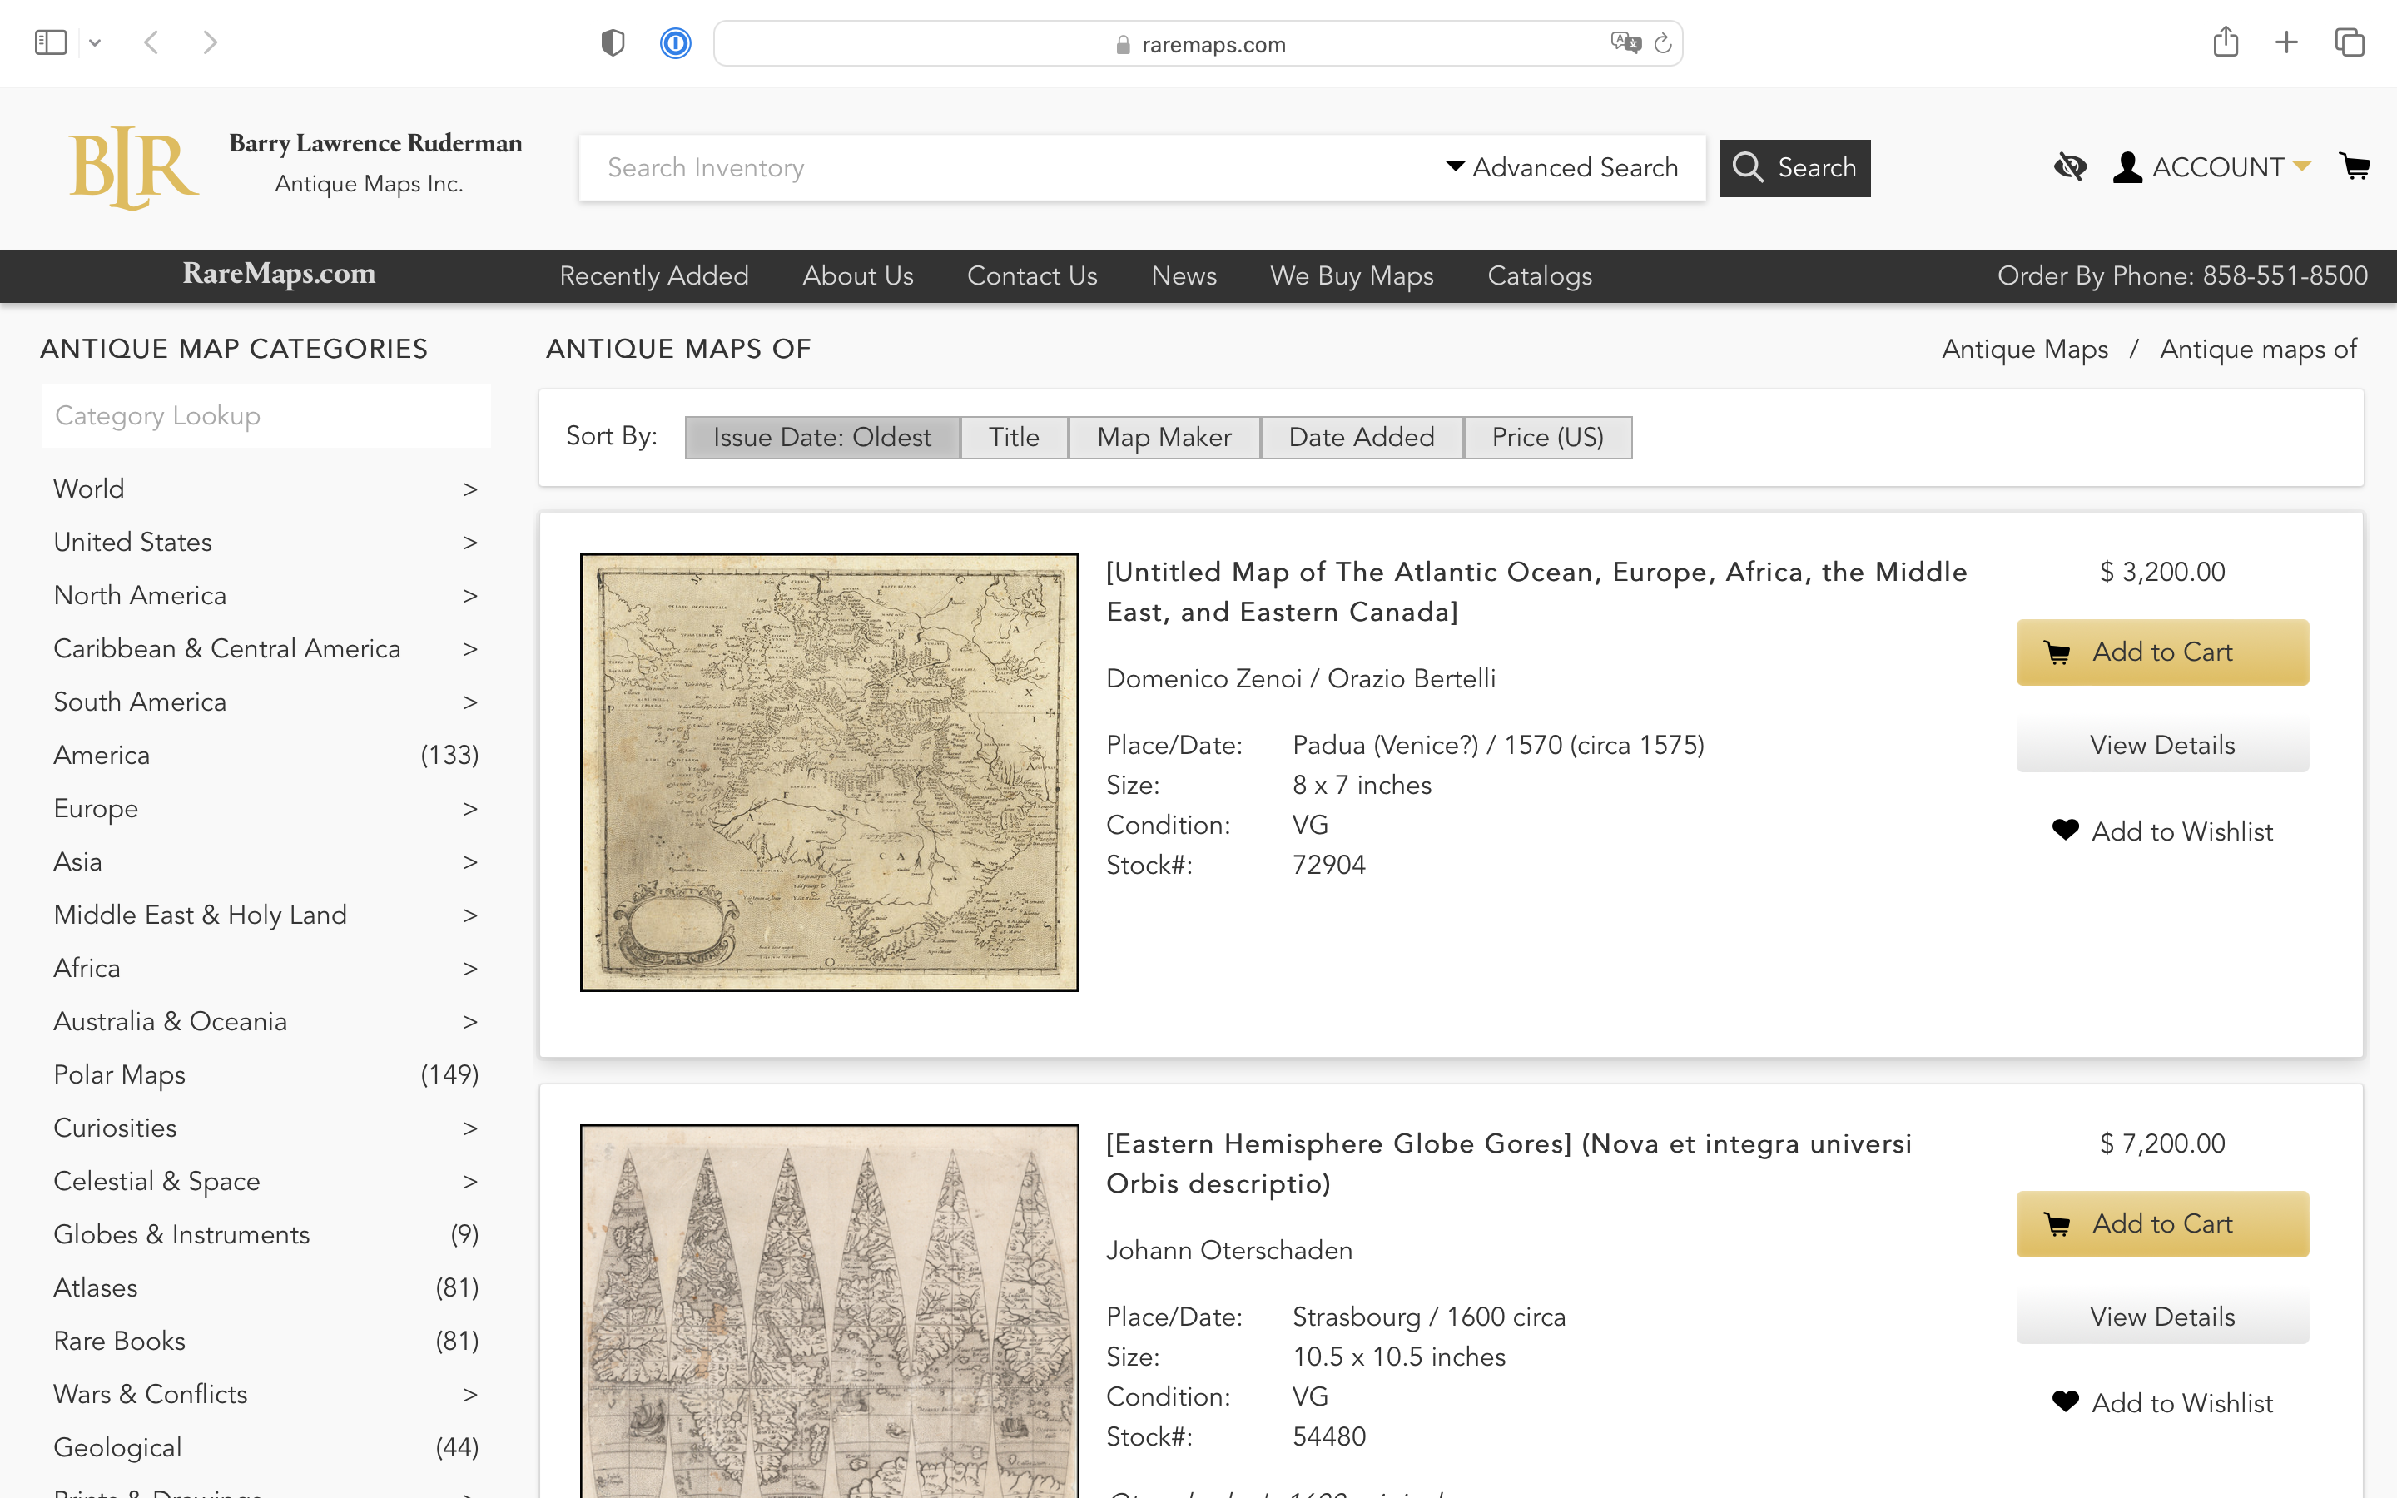Add the $3,200 Zenoi map to cart
This screenshot has height=1498, width=2397.
(2162, 652)
